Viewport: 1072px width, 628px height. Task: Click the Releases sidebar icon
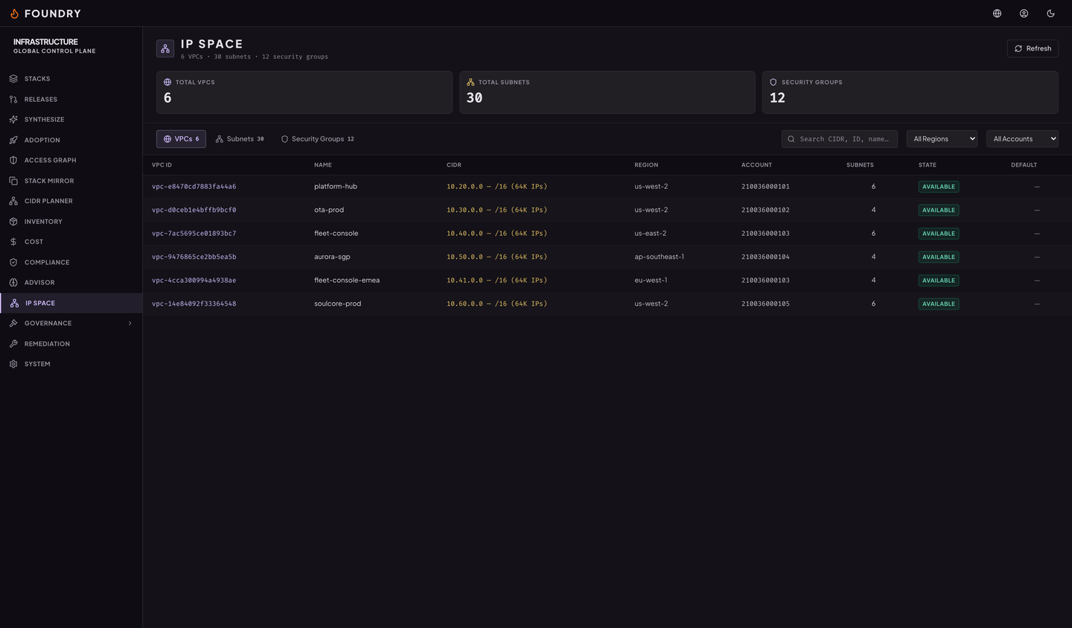tap(13, 99)
